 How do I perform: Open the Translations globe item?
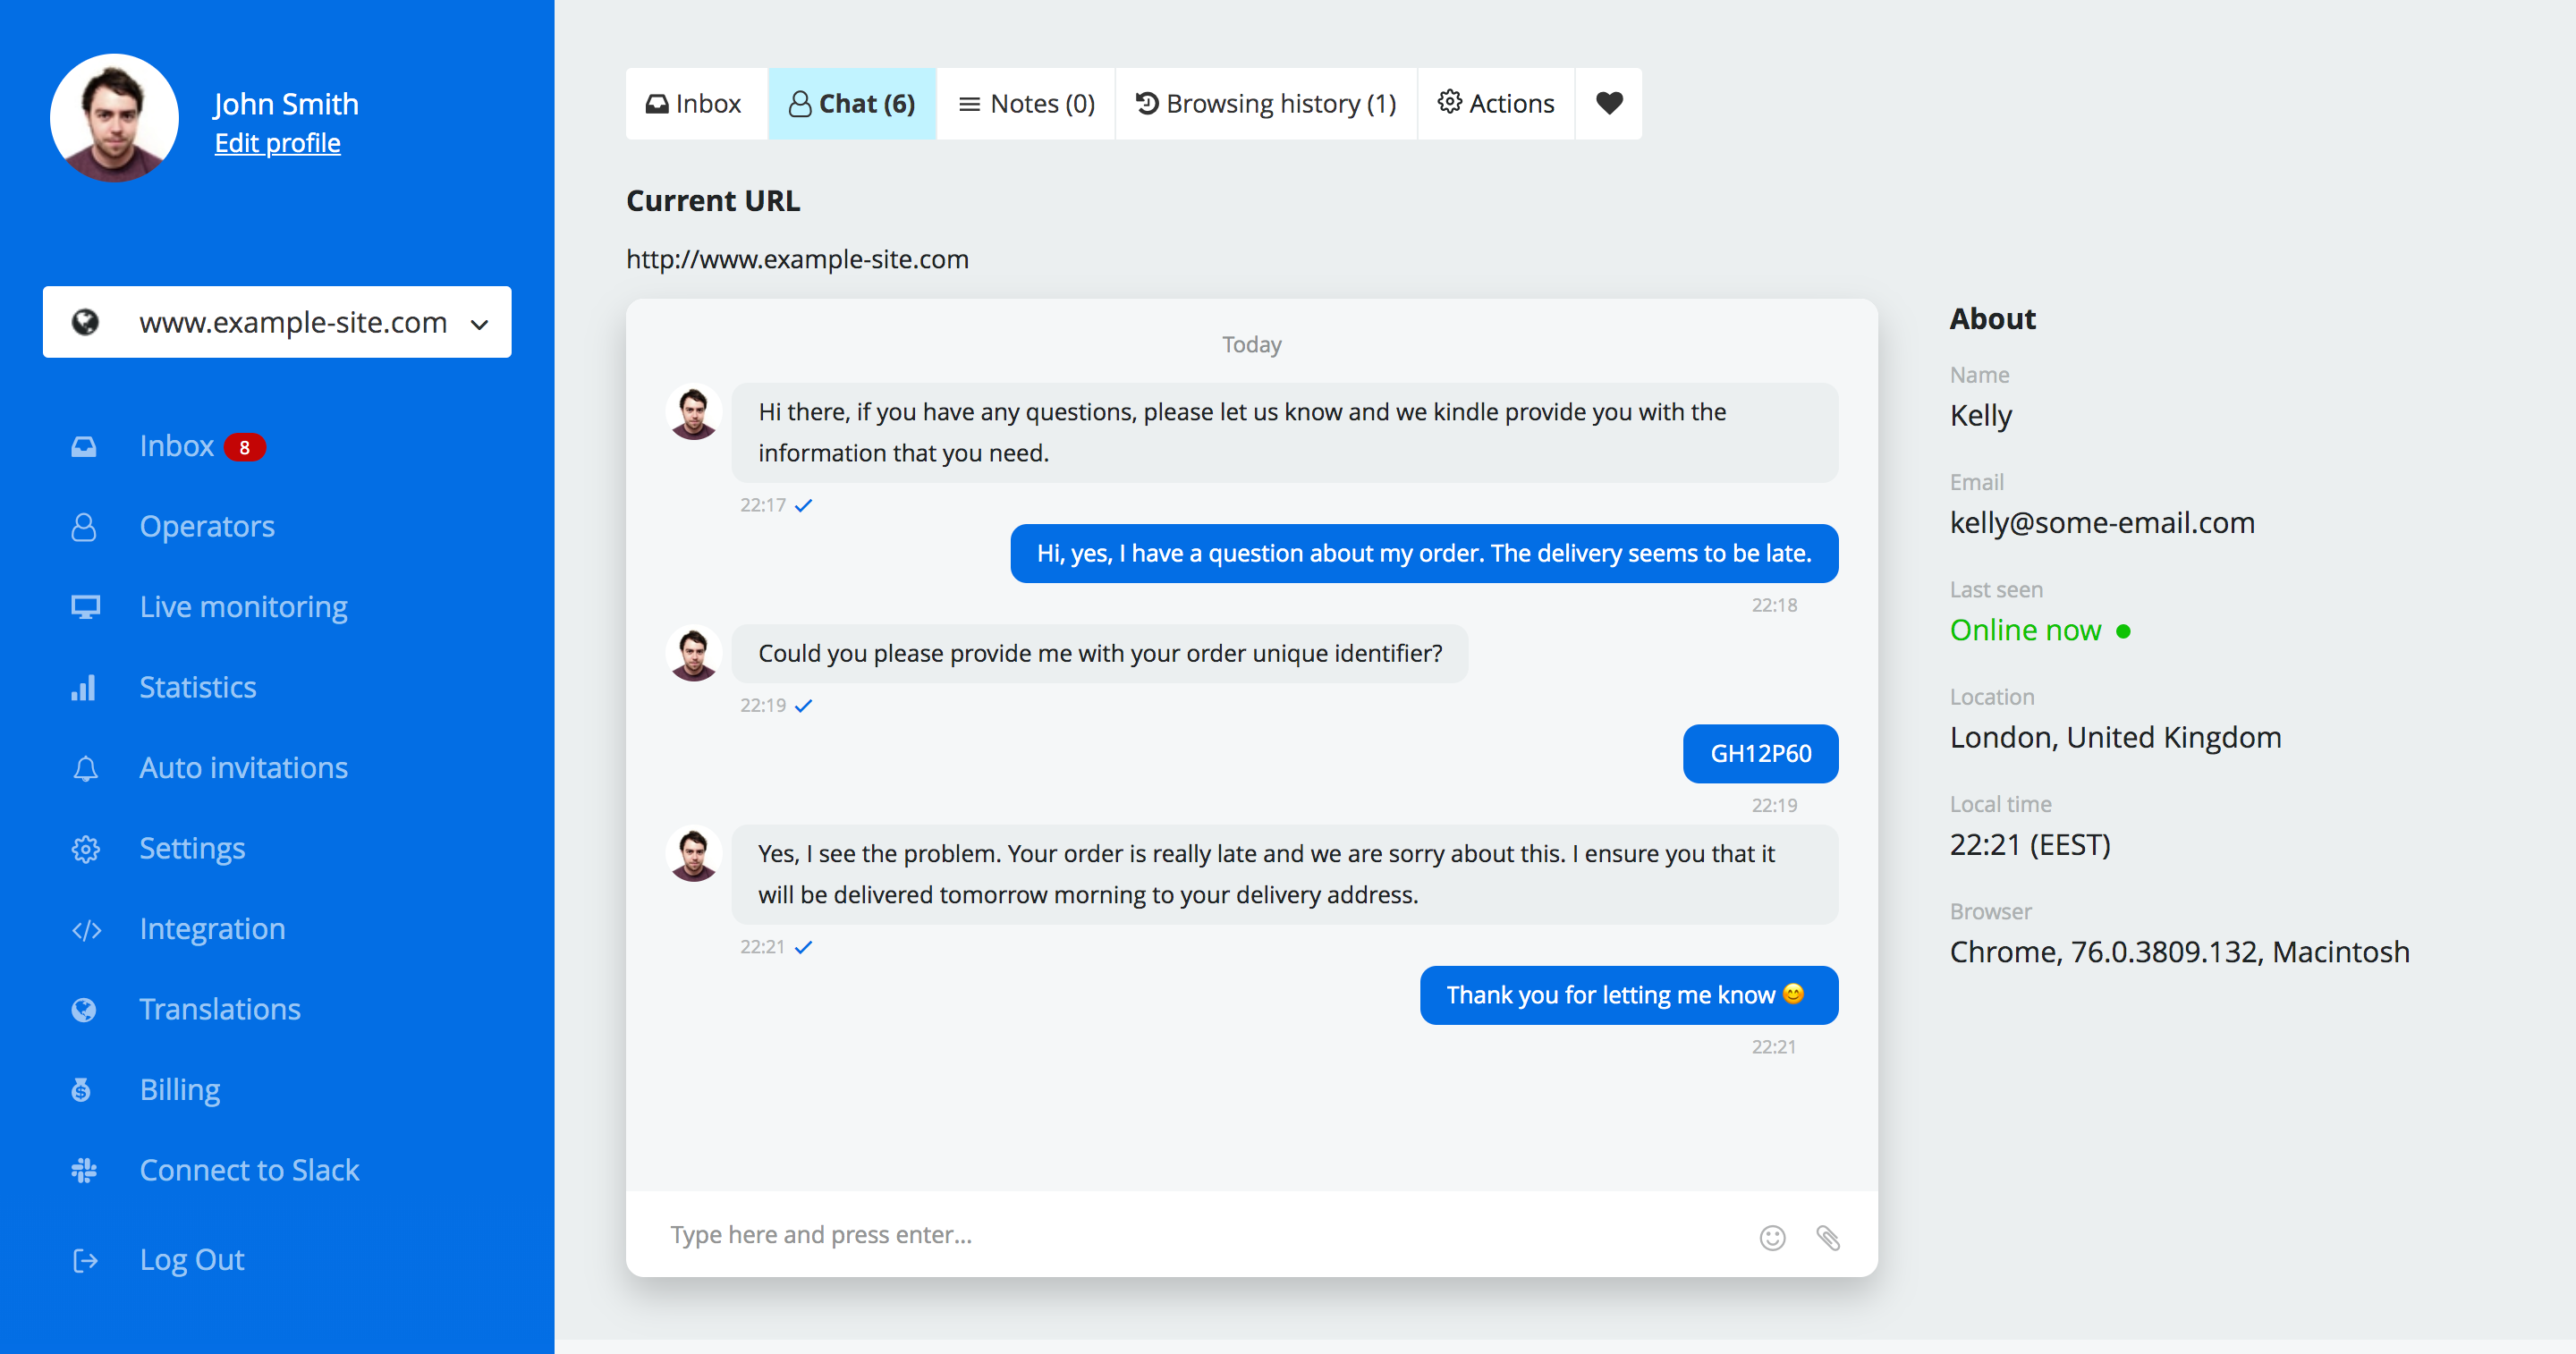point(220,1009)
